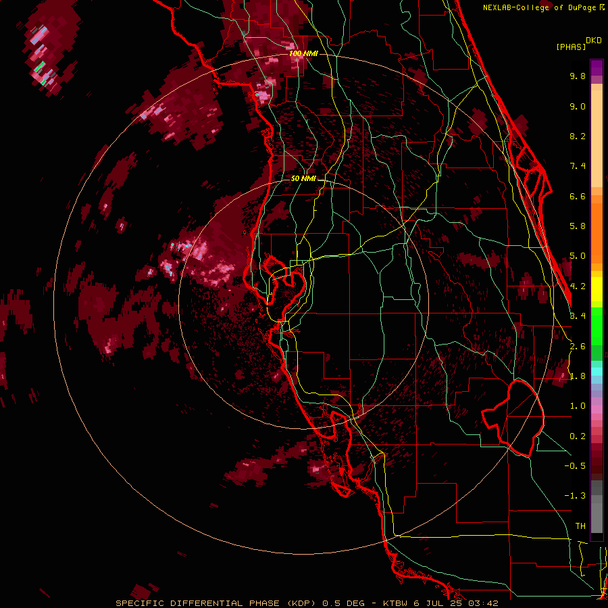Image resolution: width=608 pixels, height=608 pixels.
Task: Select the bright green band on the scale
Action: tap(597, 326)
